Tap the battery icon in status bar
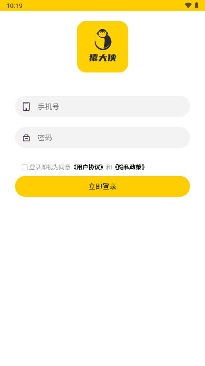 [197, 5]
